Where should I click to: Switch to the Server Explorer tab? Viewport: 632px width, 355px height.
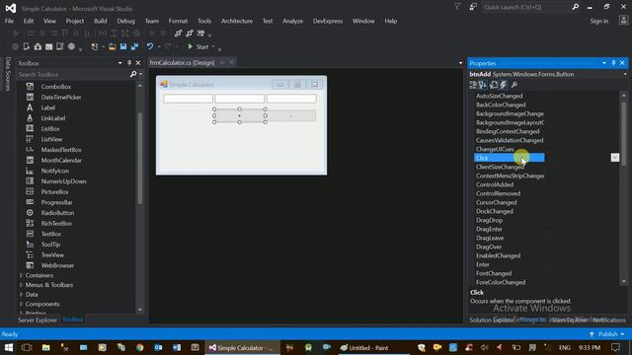(38, 319)
